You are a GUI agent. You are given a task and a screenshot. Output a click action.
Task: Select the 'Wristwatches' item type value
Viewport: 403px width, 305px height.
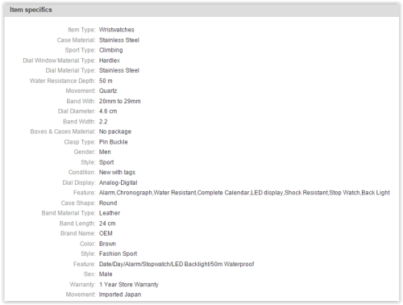116,30
